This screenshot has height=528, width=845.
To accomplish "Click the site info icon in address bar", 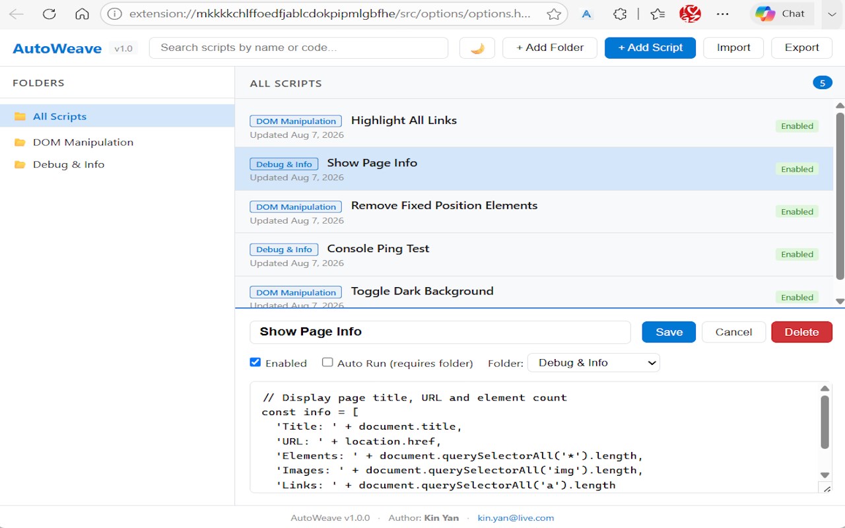I will point(115,14).
